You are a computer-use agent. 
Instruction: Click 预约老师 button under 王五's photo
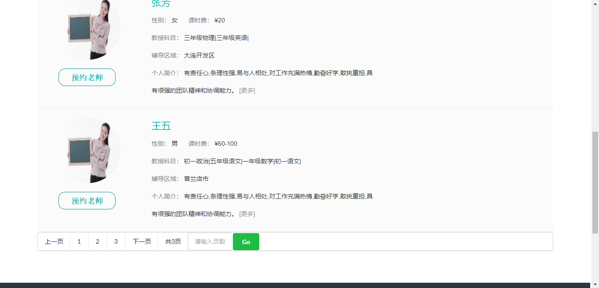[87, 201]
